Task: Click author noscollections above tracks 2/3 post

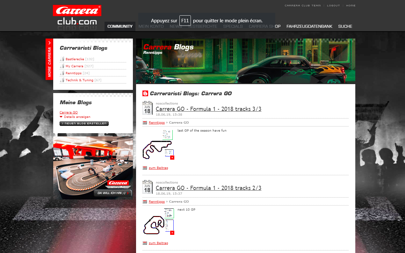Action: 167,183
